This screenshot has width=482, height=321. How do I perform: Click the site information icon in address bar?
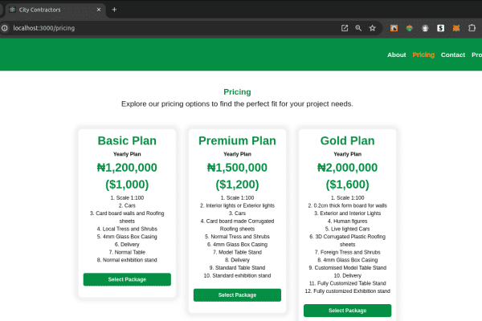(x=4, y=28)
